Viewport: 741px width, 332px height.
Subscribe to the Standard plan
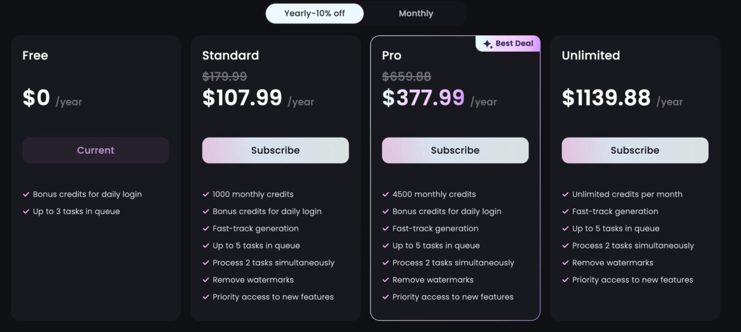[275, 151]
